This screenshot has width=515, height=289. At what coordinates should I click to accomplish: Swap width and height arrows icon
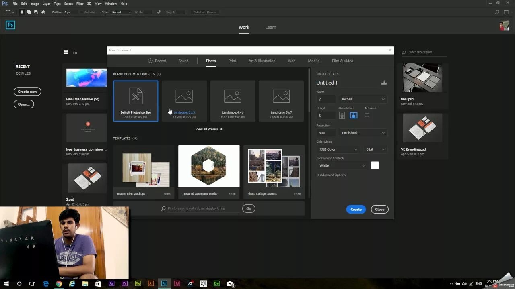click(x=159, y=12)
